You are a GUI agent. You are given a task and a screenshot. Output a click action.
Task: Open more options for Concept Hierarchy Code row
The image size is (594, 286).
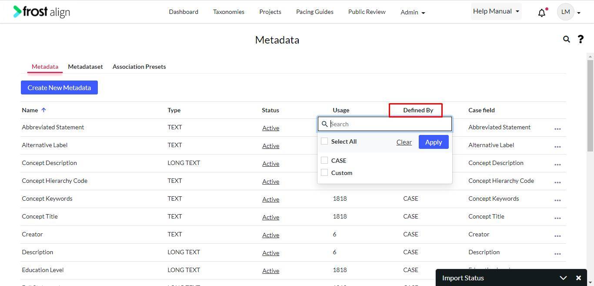click(557, 182)
